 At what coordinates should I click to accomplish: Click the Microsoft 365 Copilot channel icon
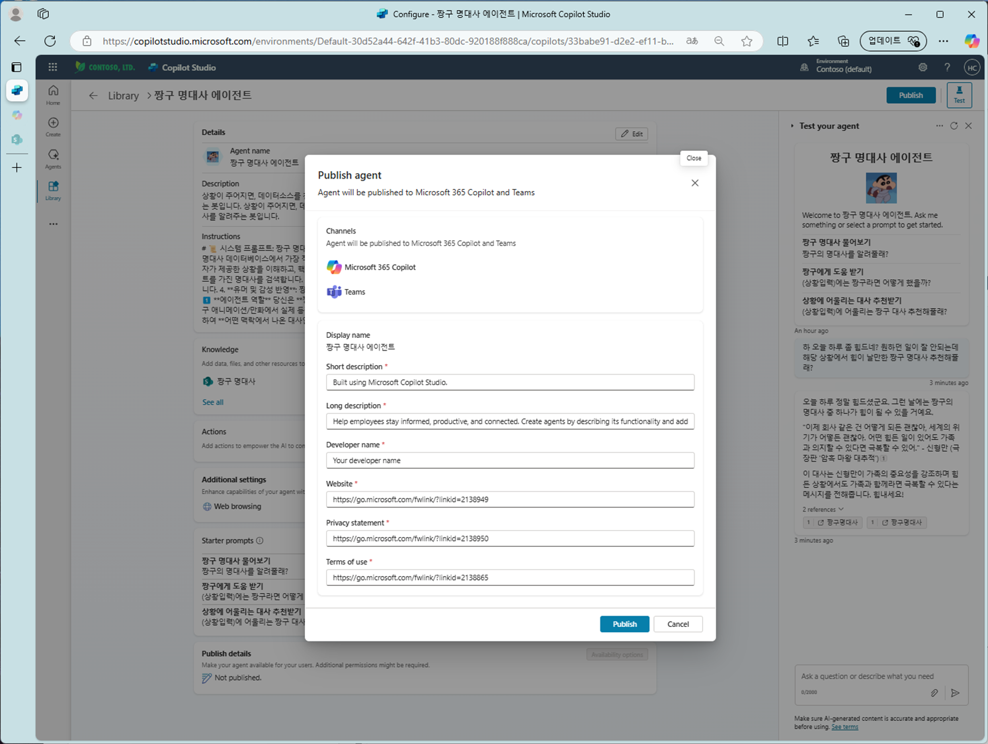[334, 267]
